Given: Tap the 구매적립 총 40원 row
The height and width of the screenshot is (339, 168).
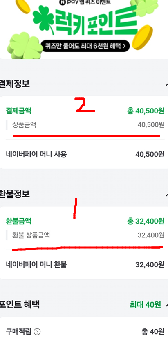Looking at the screenshot, I should 85,331.
